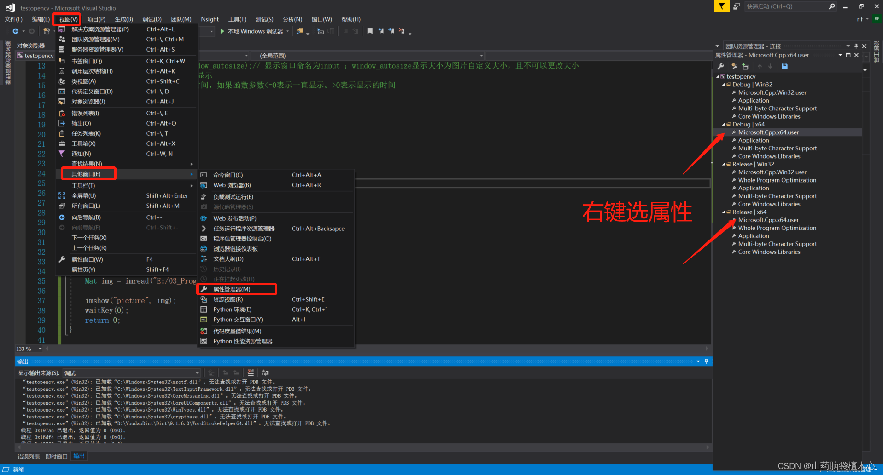Open the 对象浏览器 document tab
The image size is (883, 475).
click(x=31, y=46)
